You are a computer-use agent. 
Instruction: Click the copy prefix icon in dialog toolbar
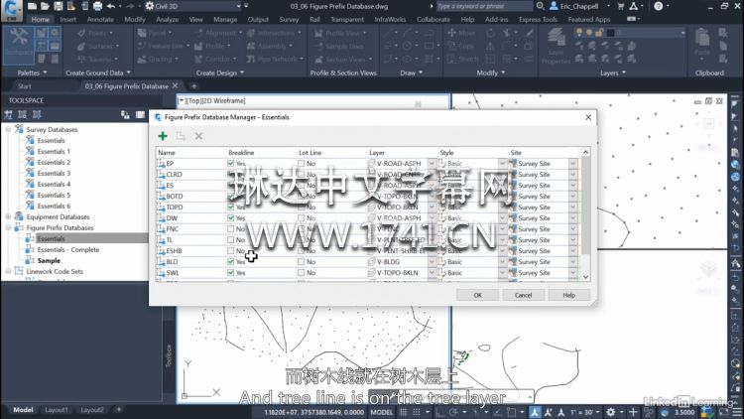tap(181, 136)
